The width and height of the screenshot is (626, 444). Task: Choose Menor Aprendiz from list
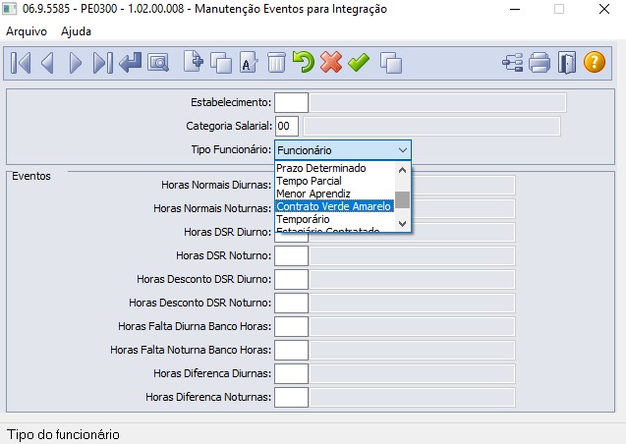pyautogui.click(x=334, y=194)
